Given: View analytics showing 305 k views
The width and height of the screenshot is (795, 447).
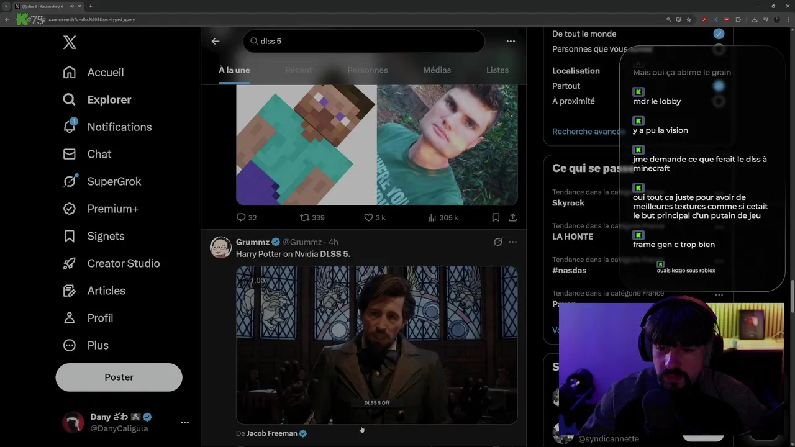Looking at the screenshot, I should (443, 217).
